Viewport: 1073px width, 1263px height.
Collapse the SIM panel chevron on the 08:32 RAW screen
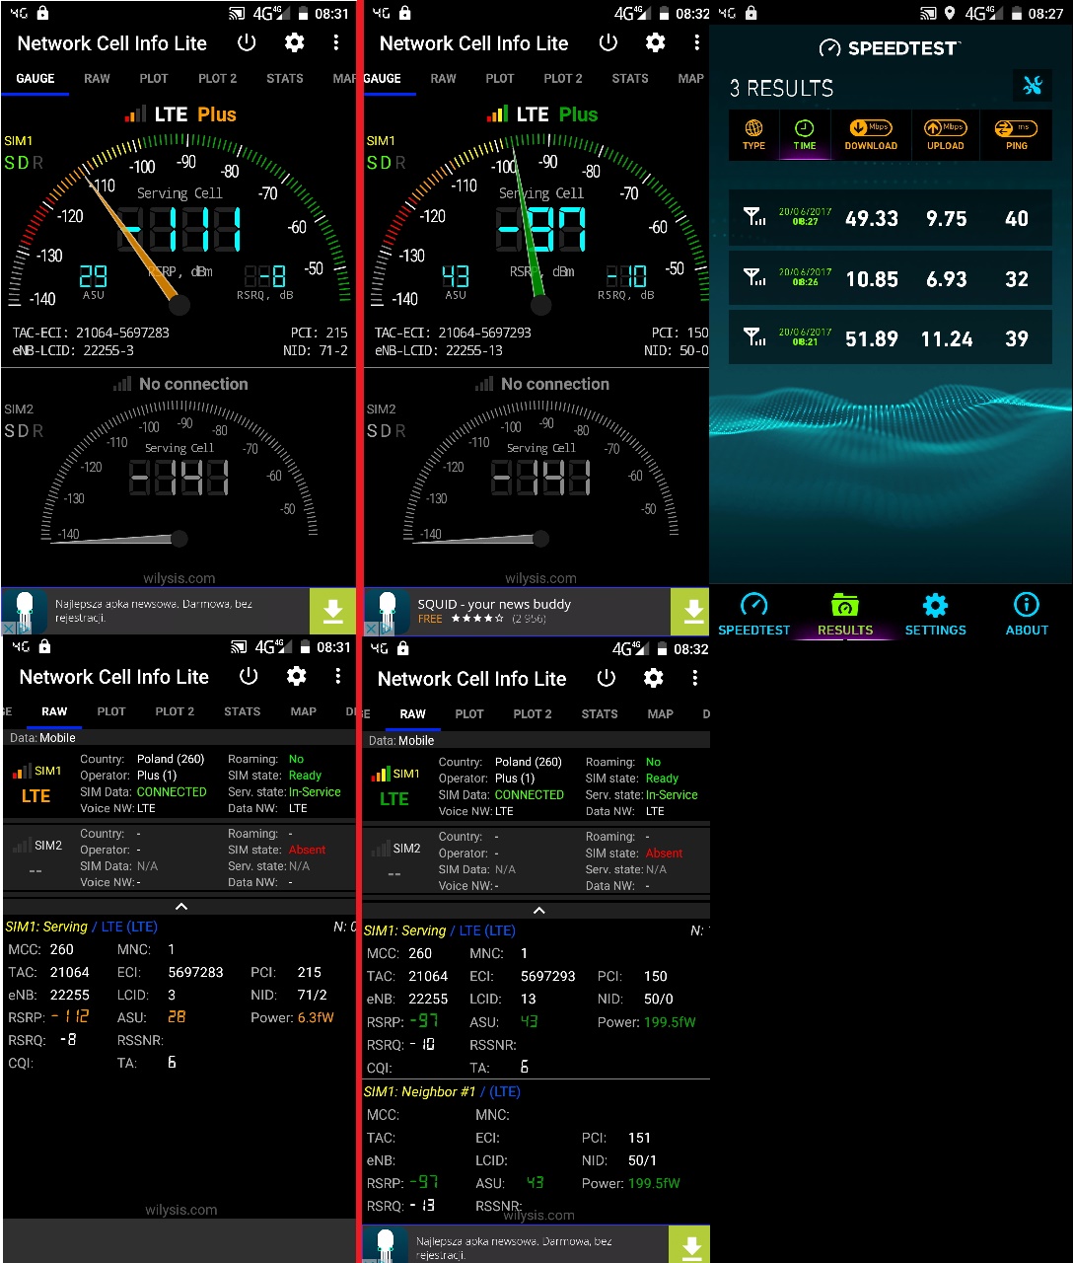point(538,910)
